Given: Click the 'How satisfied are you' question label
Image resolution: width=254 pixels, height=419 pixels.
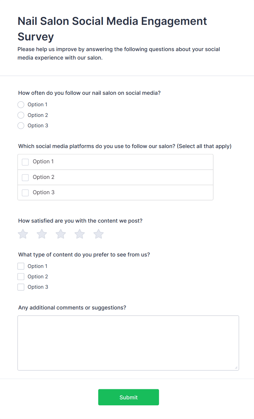Looking at the screenshot, I should [80, 221].
